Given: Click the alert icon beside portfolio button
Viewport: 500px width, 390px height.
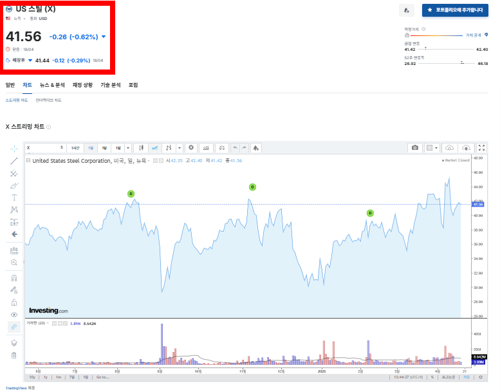Looking at the screenshot, I should click(x=407, y=10).
